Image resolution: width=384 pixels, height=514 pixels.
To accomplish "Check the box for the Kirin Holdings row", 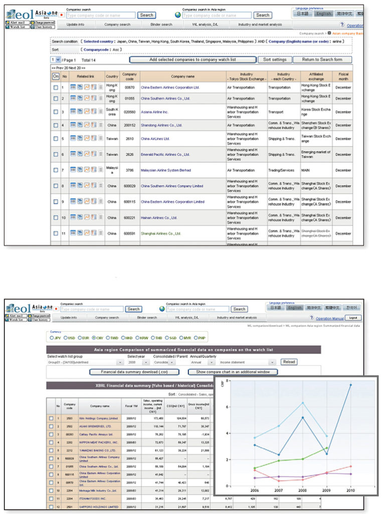I will click(x=51, y=418).
